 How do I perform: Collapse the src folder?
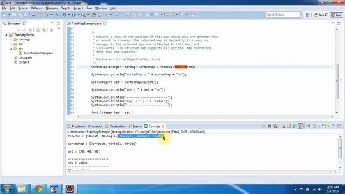11,48
